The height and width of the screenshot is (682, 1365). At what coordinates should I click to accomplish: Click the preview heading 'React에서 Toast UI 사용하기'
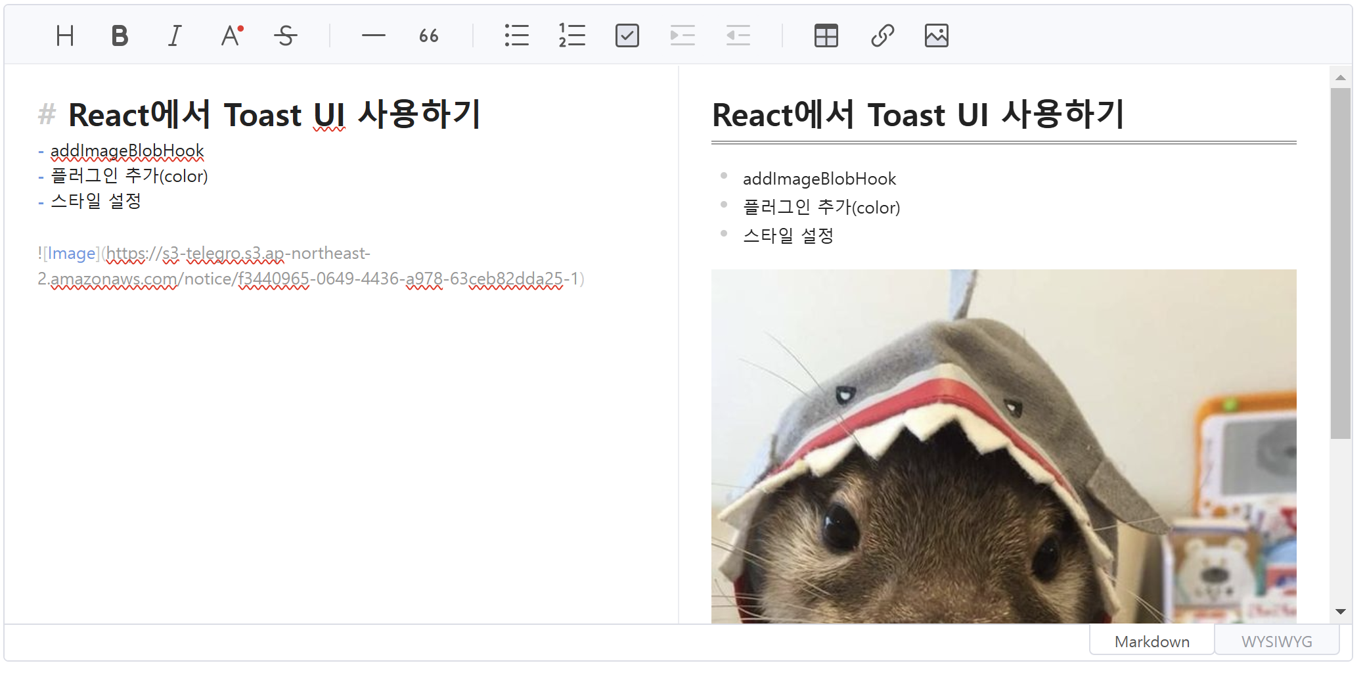tap(918, 114)
